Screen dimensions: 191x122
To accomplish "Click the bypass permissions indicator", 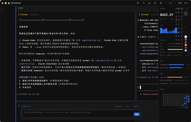I will (x=149, y=94).
